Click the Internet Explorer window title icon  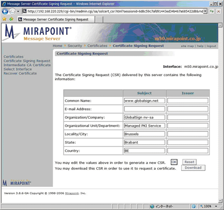[4, 4]
